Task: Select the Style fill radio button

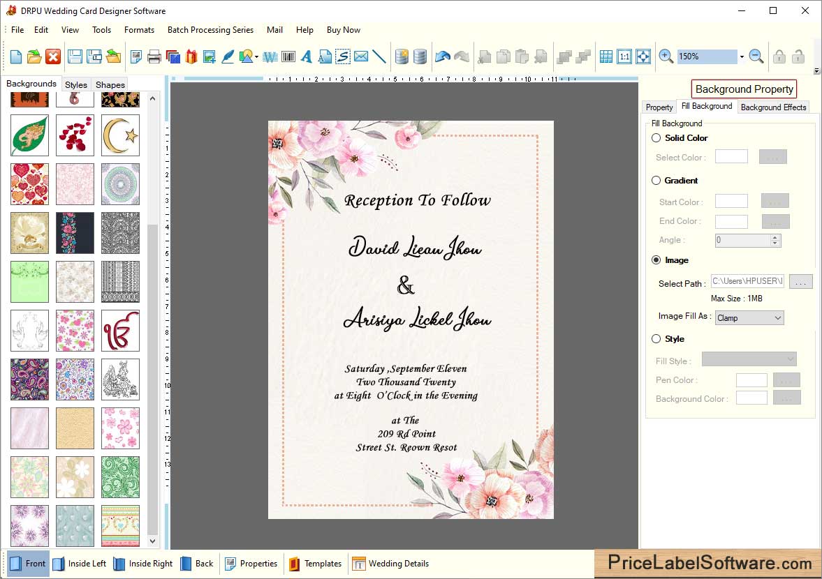Action: coord(656,339)
